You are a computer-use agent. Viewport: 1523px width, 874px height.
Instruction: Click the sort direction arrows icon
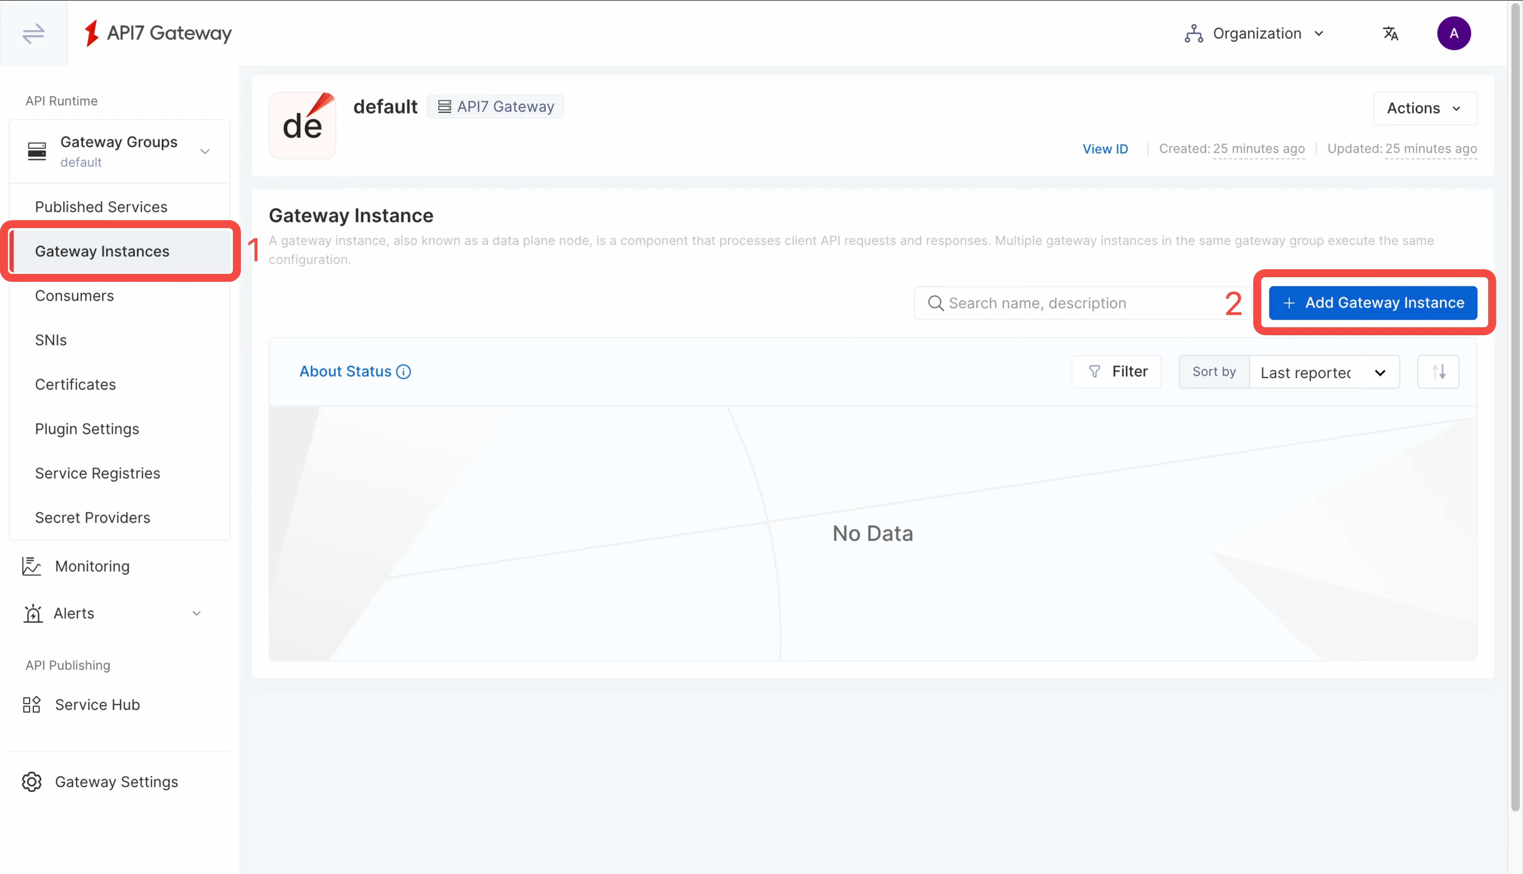coord(1438,372)
